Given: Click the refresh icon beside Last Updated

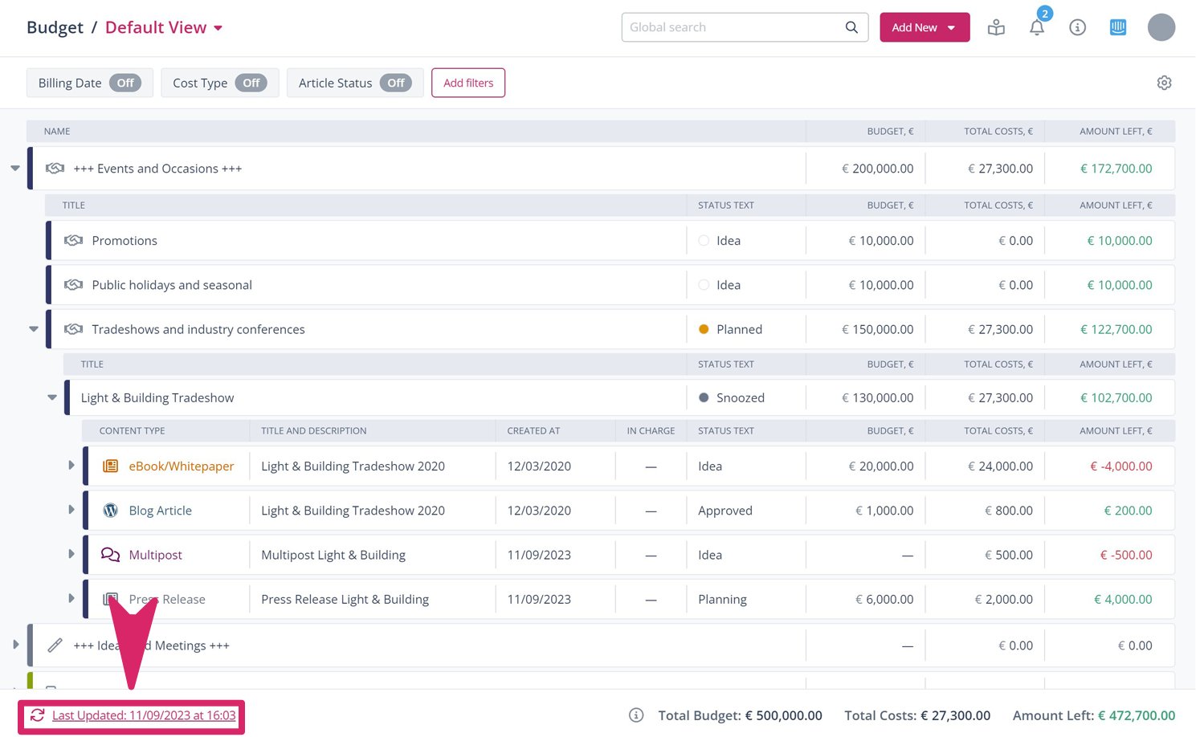Looking at the screenshot, I should pyautogui.click(x=37, y=715).
